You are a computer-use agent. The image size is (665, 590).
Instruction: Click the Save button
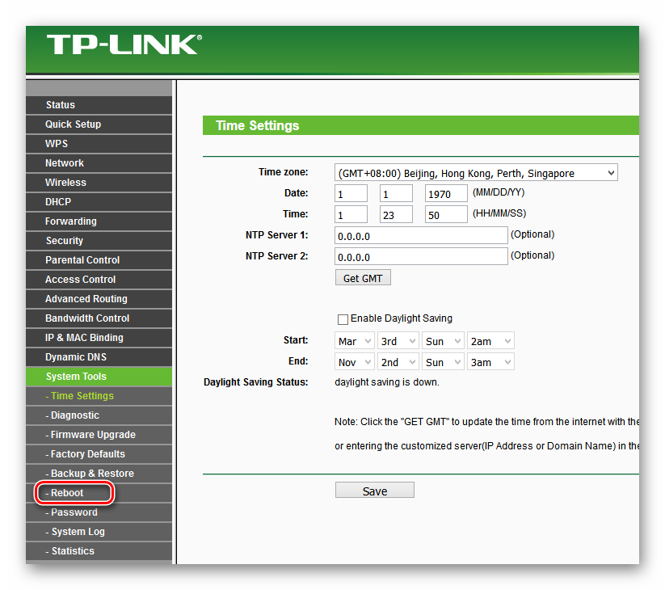click(374, 491)
